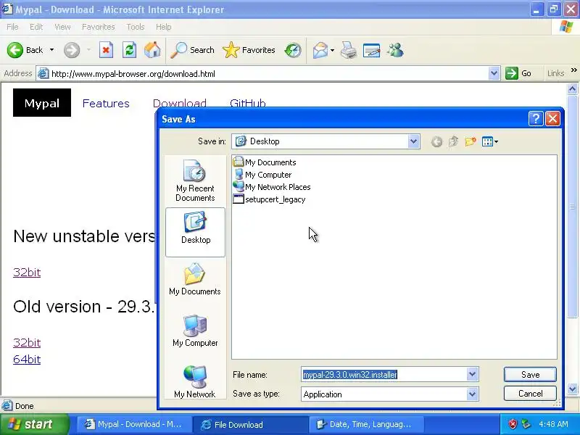580x435 pixels.
Task: Expand the Save in Desktop dropdown
Action: (x=413, y=141)
